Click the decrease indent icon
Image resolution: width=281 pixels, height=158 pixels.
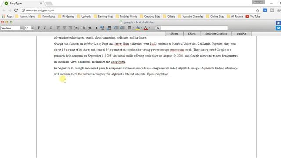pos(116,28)
